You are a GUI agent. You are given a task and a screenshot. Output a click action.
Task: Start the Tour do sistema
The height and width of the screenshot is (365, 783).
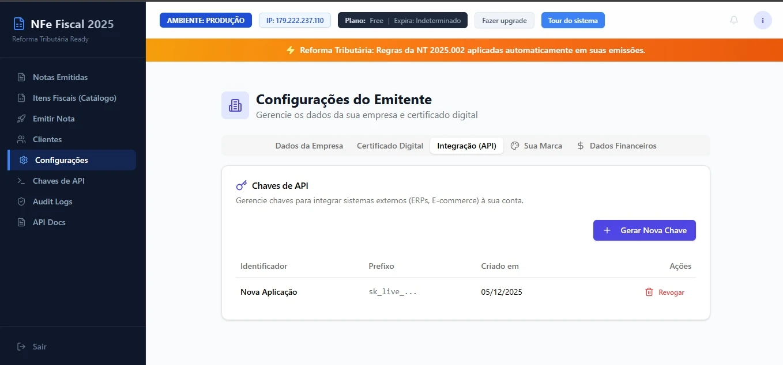coord(573,21)
